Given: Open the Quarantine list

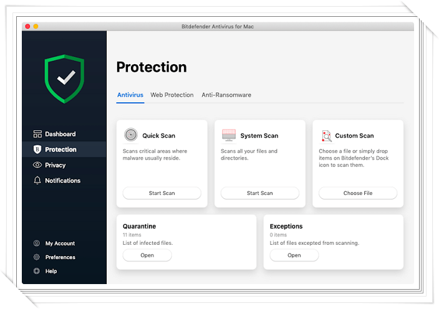Looking at the screenshot, I should pos(147,255).
